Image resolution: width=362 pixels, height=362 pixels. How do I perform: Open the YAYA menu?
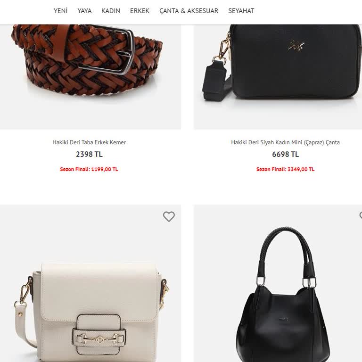click(84, 11)
